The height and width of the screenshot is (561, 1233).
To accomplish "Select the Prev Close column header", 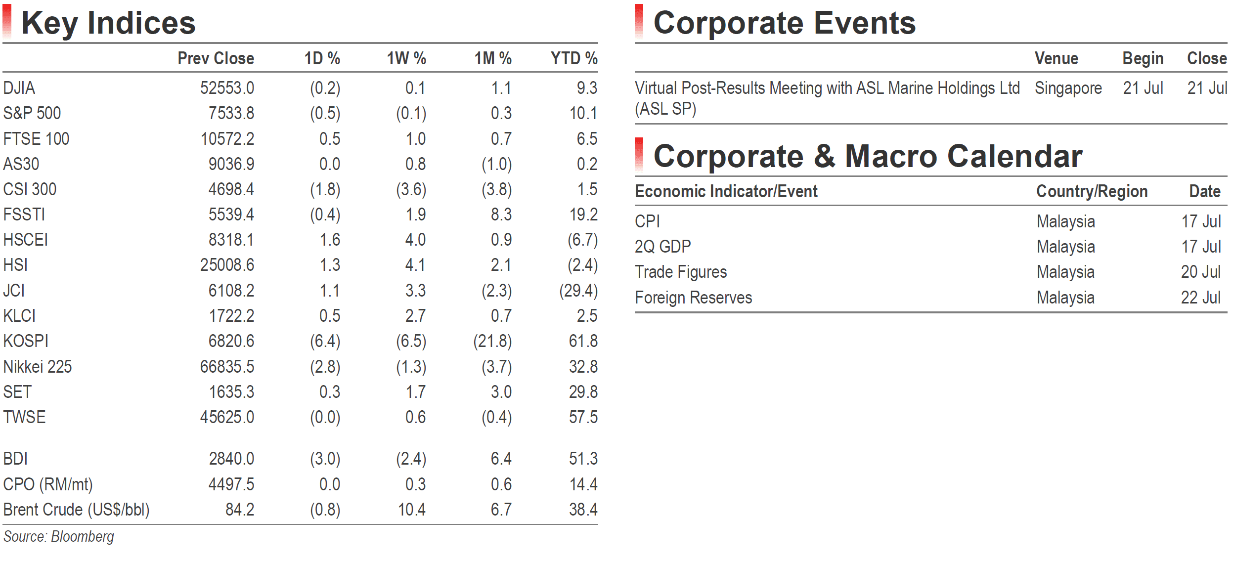I will pos(216,58).
